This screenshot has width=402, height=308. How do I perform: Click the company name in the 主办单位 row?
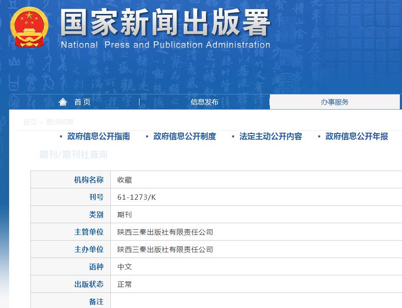coord(165,249)
